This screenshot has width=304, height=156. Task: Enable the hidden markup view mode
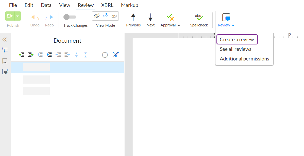point(96,15)
